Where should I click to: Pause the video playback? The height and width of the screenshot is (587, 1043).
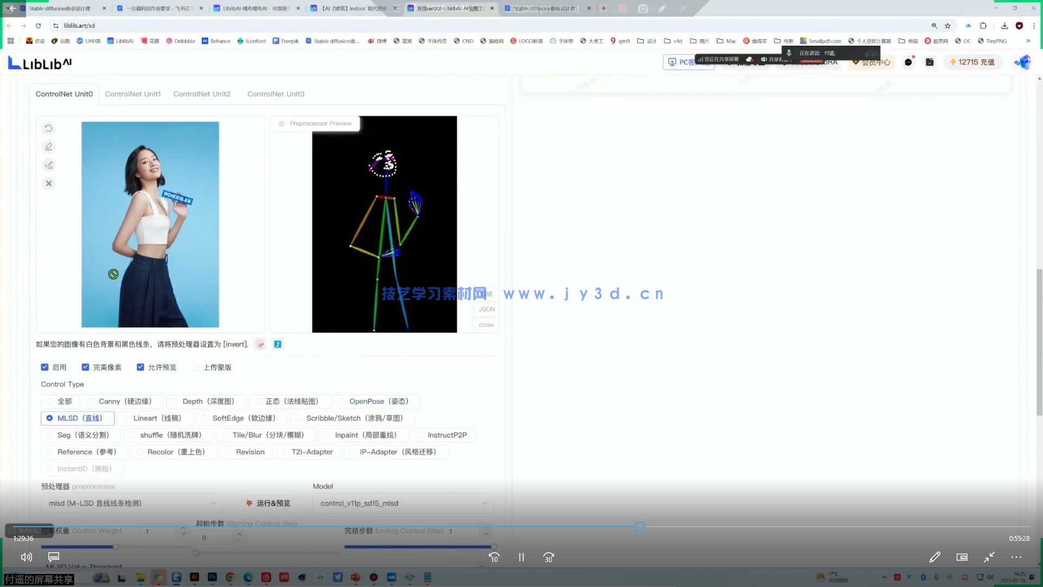click(x=521, y=557)
